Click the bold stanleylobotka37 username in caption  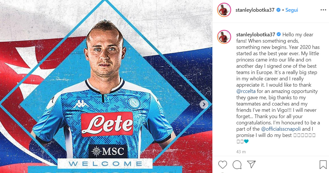click(256, 35)
